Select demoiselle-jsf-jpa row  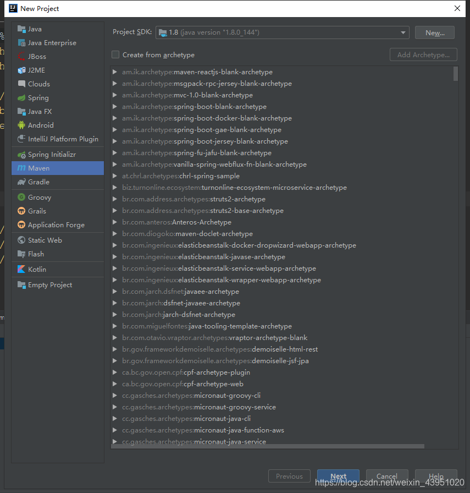pos(282,361)
